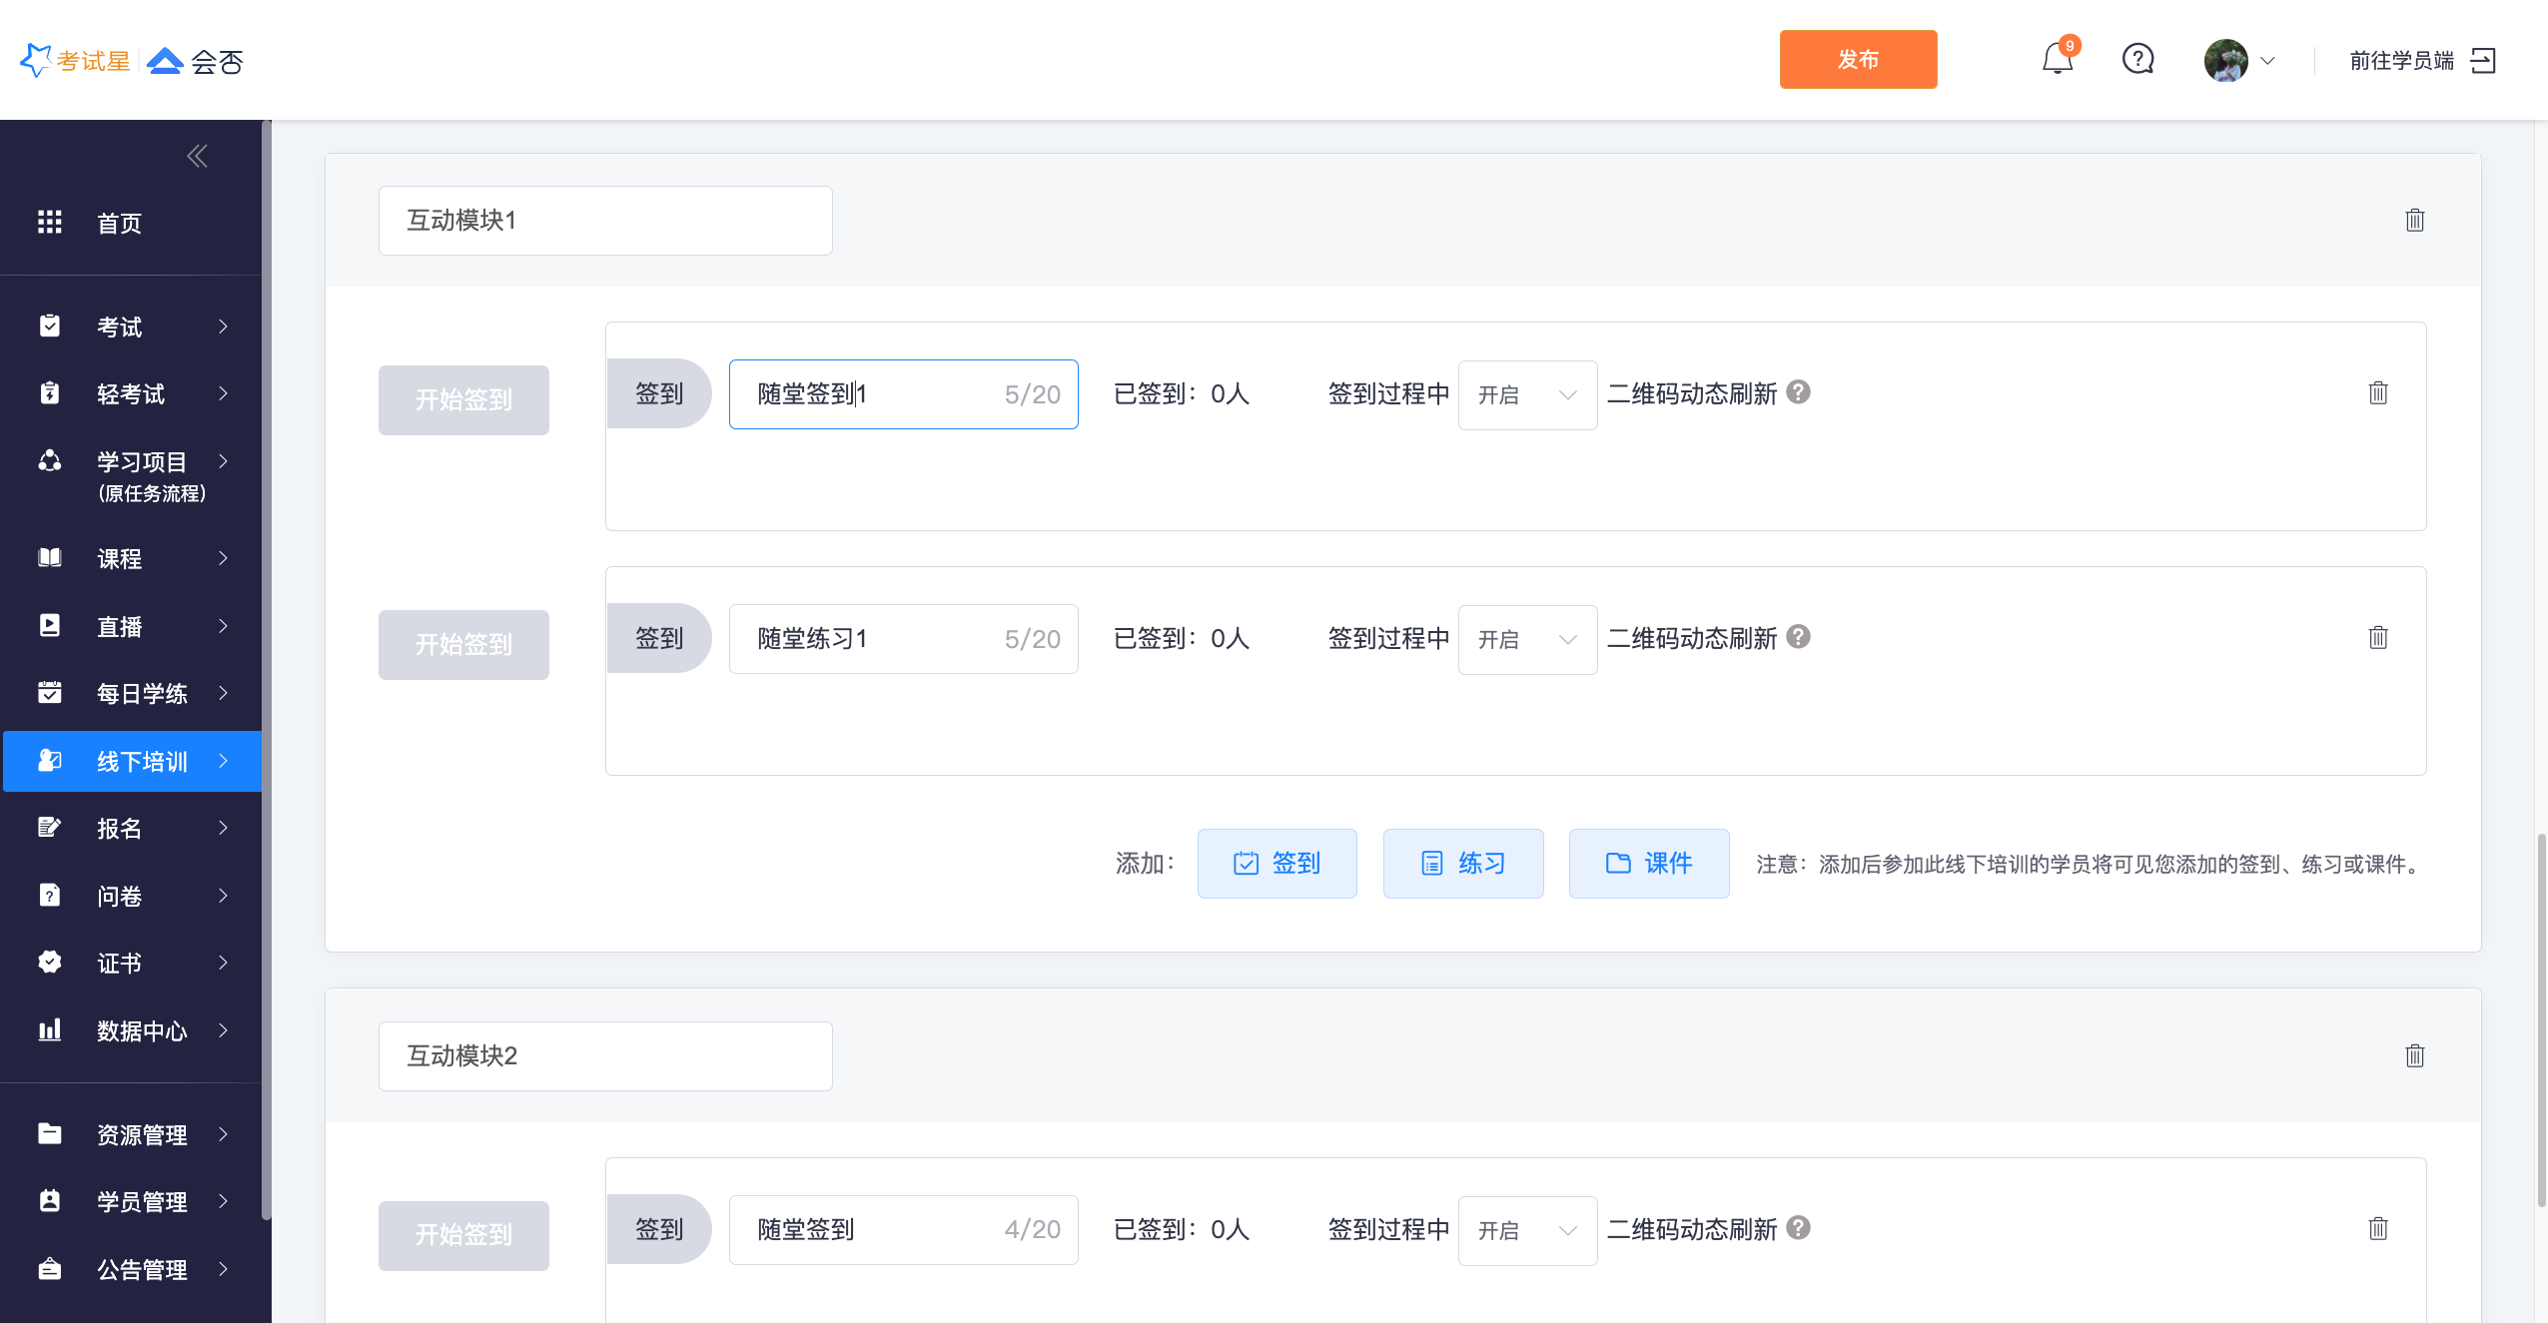Delete 互动模块2 with its trash icon
The width and height of the screenshot is (2548, 1323).
2414,1055
